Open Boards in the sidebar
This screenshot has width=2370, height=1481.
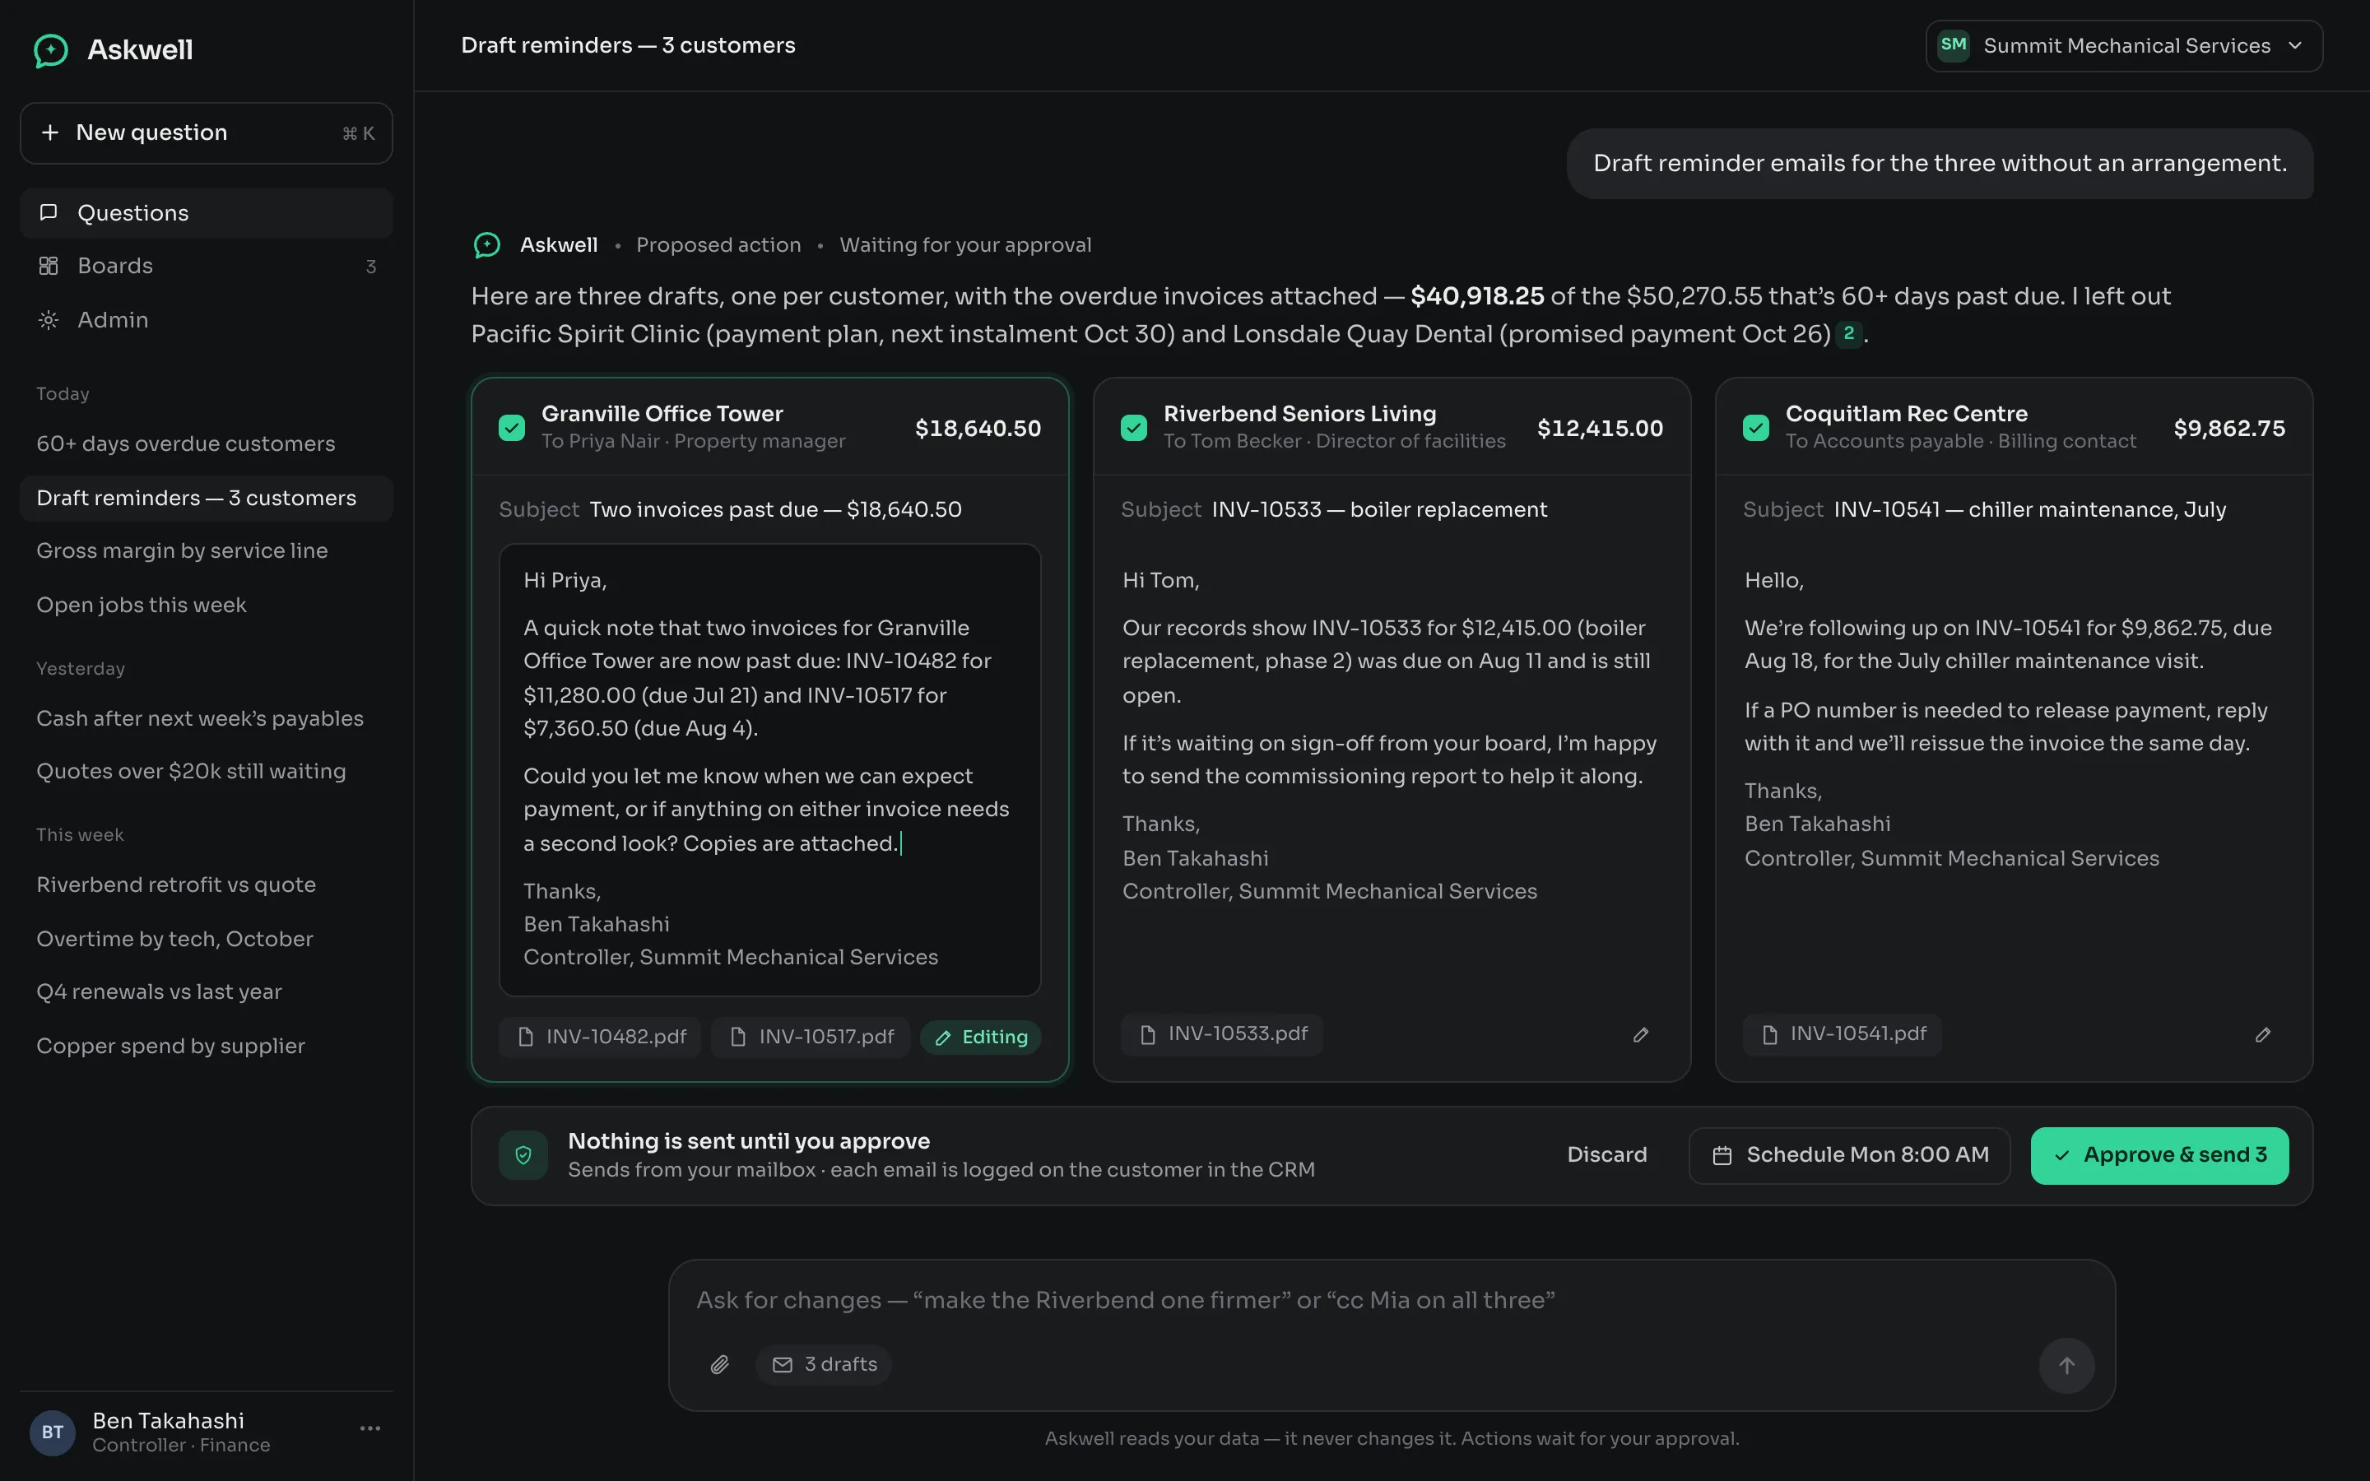coord(207,267)
